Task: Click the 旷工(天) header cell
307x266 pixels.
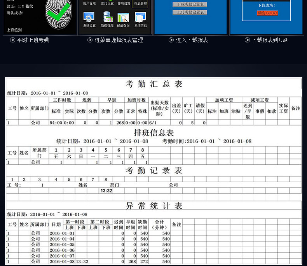Action: point(188,108)
